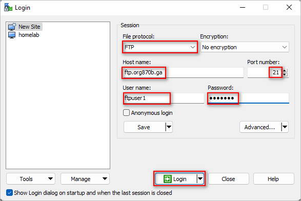Click the User name field

[164, 98]
